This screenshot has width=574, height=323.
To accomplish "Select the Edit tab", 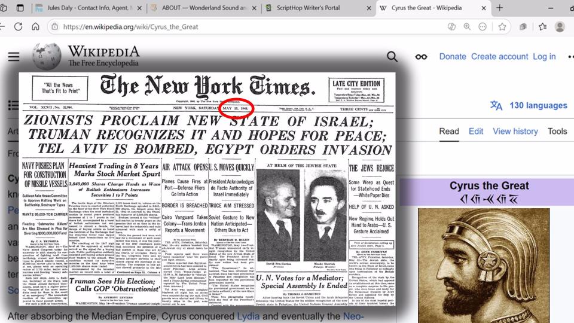I will [476, 131].
